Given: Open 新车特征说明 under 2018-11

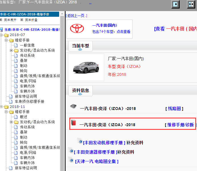Looking at the screenshot, I should 26,168.
